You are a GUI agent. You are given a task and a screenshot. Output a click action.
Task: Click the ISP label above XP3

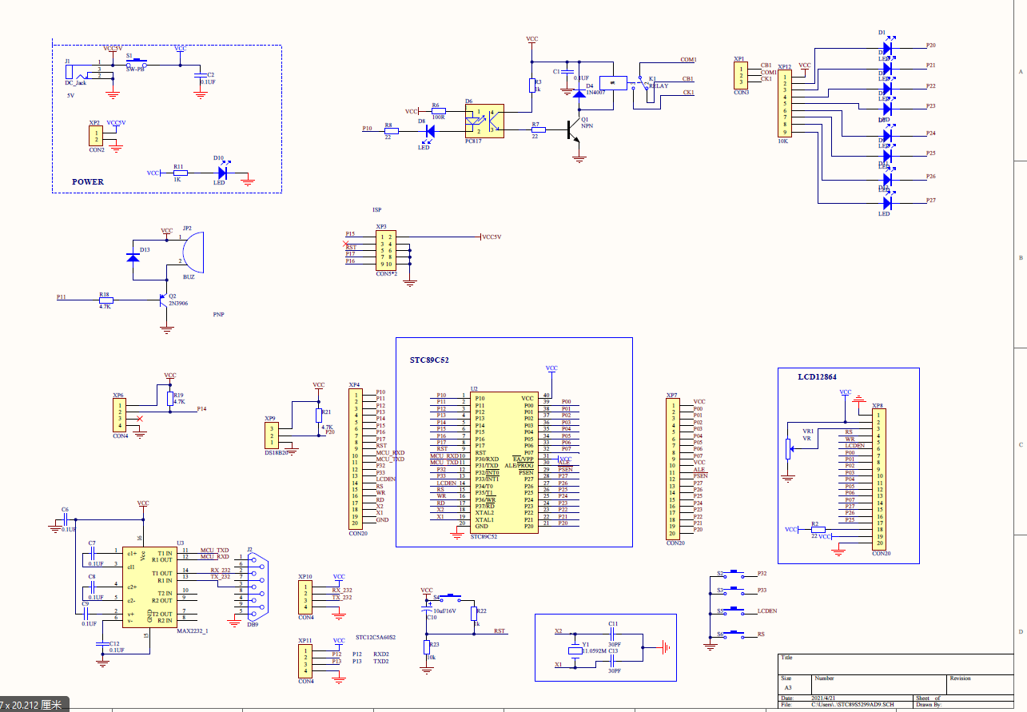pos(377,210)
